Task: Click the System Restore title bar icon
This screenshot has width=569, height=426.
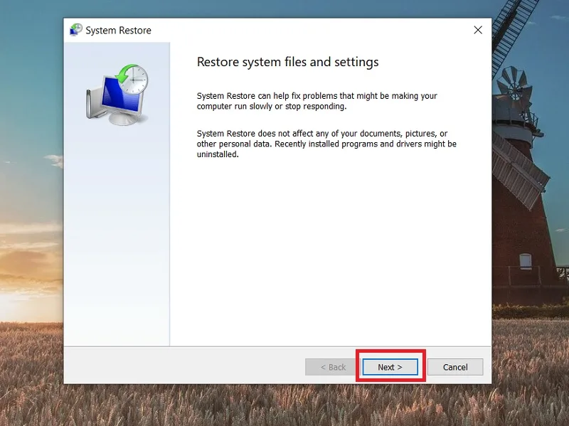Action: tap(76, 30)
